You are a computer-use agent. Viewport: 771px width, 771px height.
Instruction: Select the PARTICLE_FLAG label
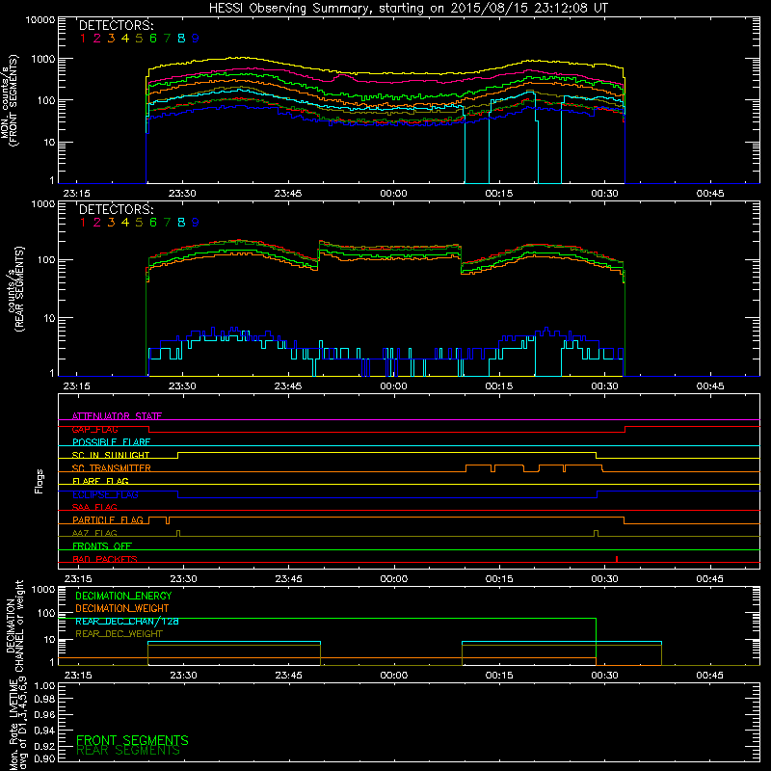[108, 520]
